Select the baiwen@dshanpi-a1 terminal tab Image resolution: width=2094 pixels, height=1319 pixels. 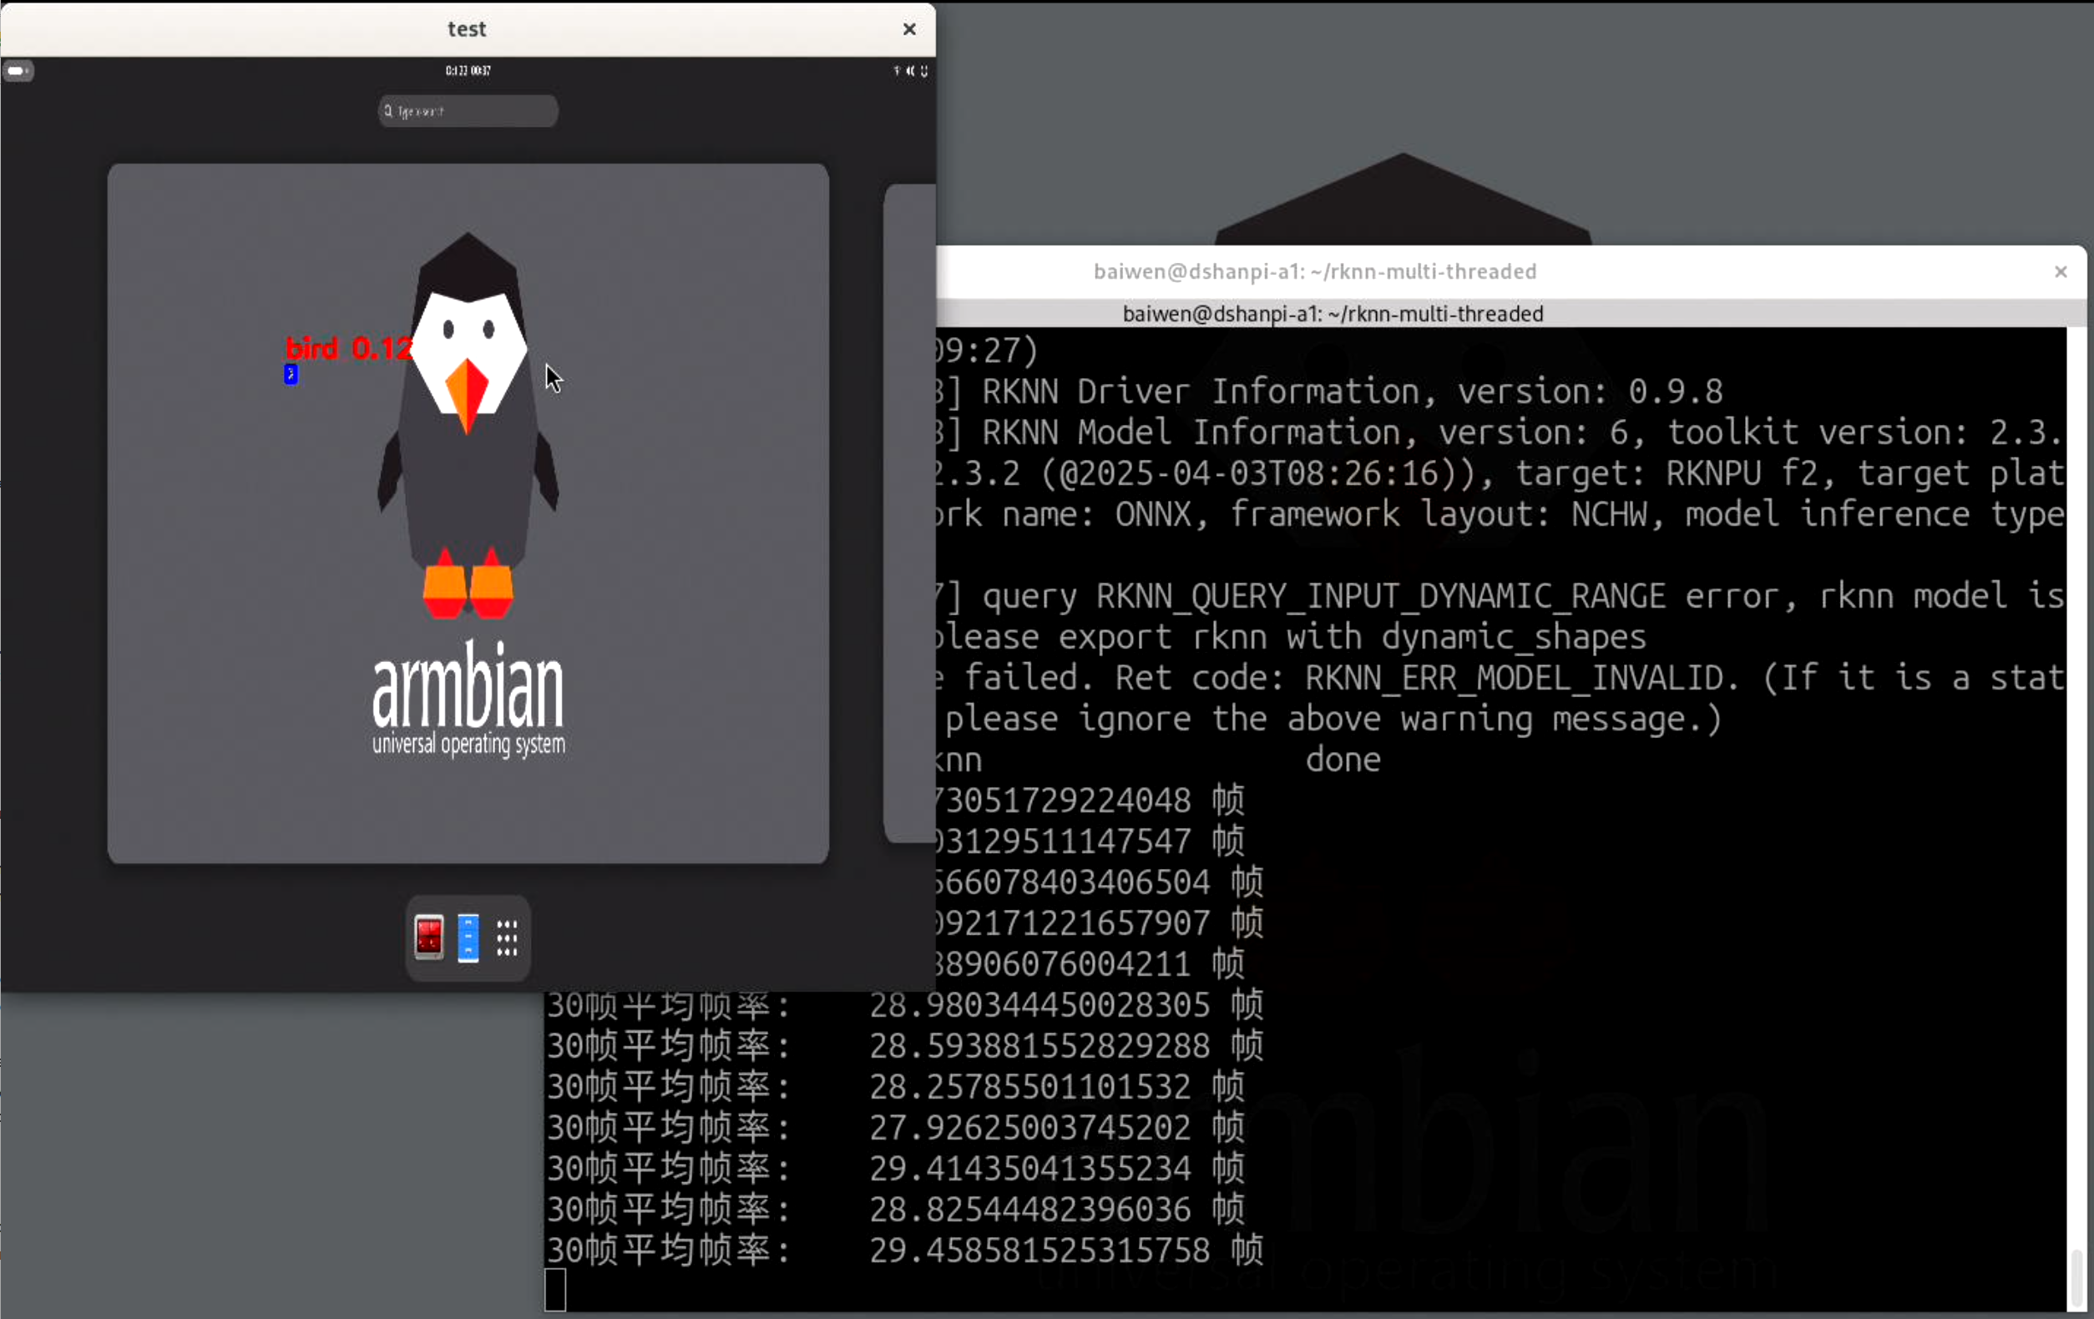[1333, 314]
